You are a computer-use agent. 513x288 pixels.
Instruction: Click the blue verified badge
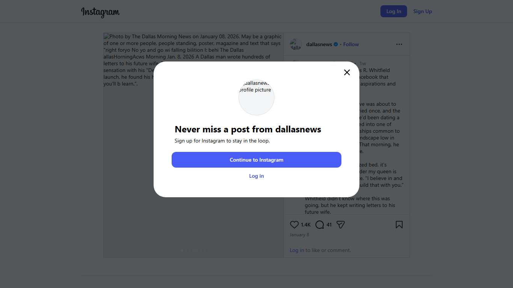pos(336,44)
